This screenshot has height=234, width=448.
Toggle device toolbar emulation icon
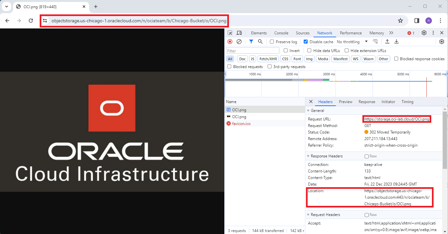point(239,33)
